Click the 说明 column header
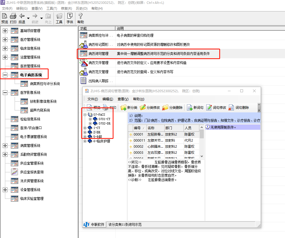This screenshot has height=238, width=285. (200, 28)
